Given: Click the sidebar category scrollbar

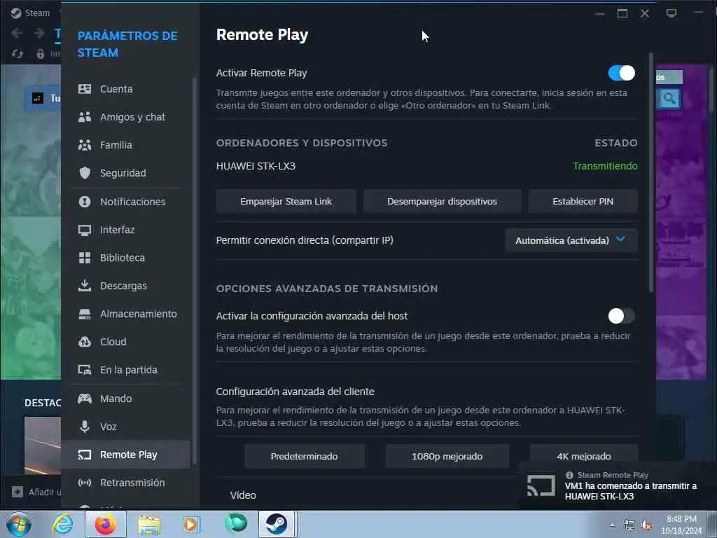Looking at the screenshot, I should click(x=195, y=270).
